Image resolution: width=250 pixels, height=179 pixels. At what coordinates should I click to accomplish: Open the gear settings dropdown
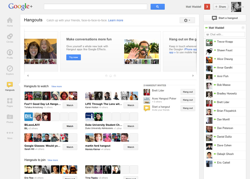pos(187,20)
